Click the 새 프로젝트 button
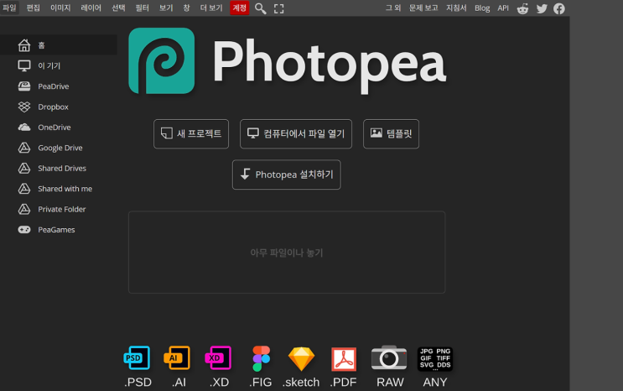Screen dimensions: 623x391 tap(191, 133)
